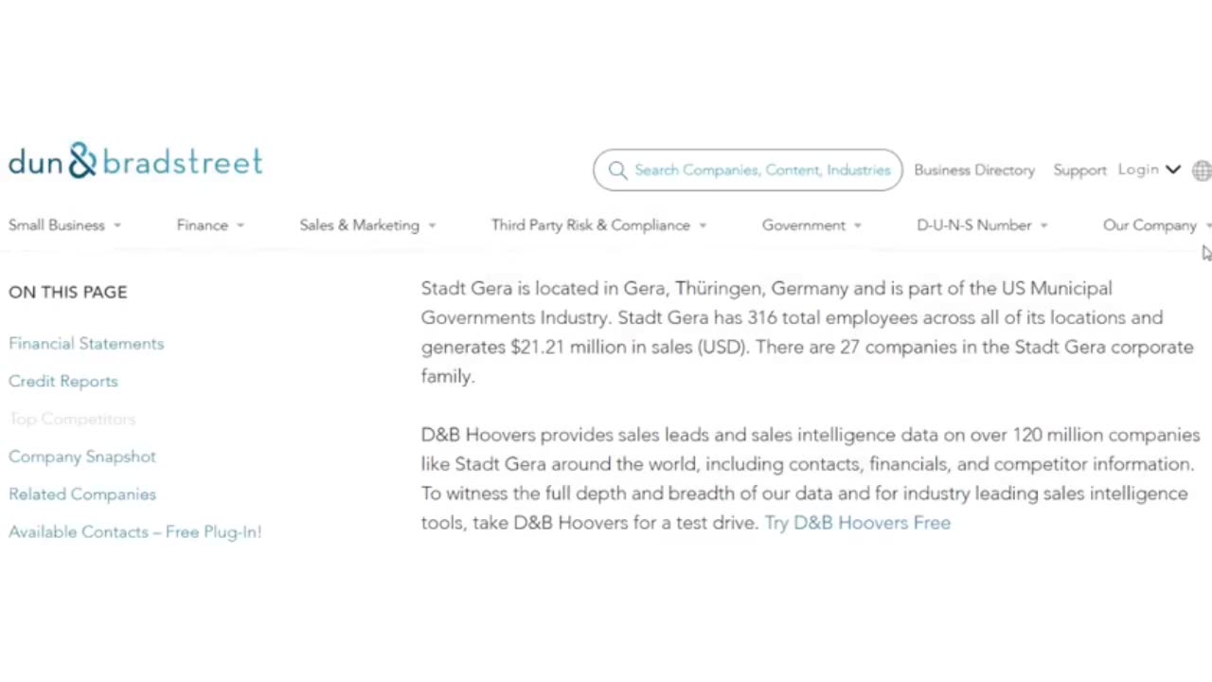Viewport: 1212px width, 682px height.
Task: Click the Login chevron arrow
Action: pyautogui.click(x=1173, y=170)
